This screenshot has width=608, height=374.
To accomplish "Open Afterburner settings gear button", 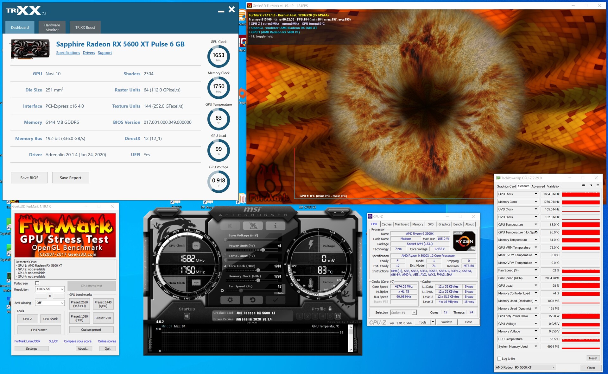I will click(230, 300).
